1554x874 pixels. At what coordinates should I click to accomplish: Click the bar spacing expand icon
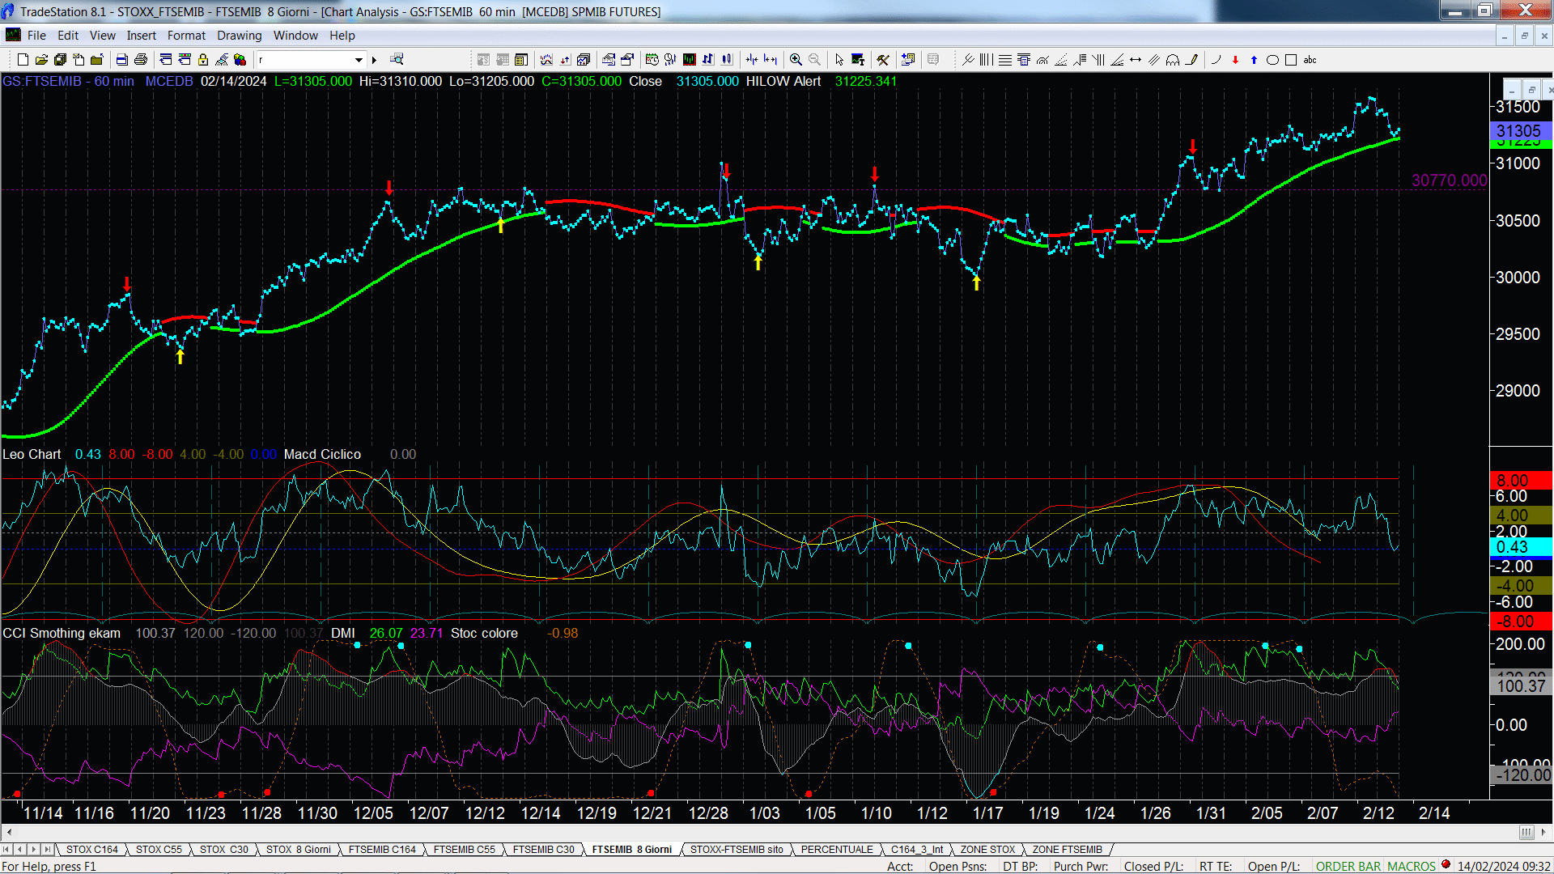(771, 60)
